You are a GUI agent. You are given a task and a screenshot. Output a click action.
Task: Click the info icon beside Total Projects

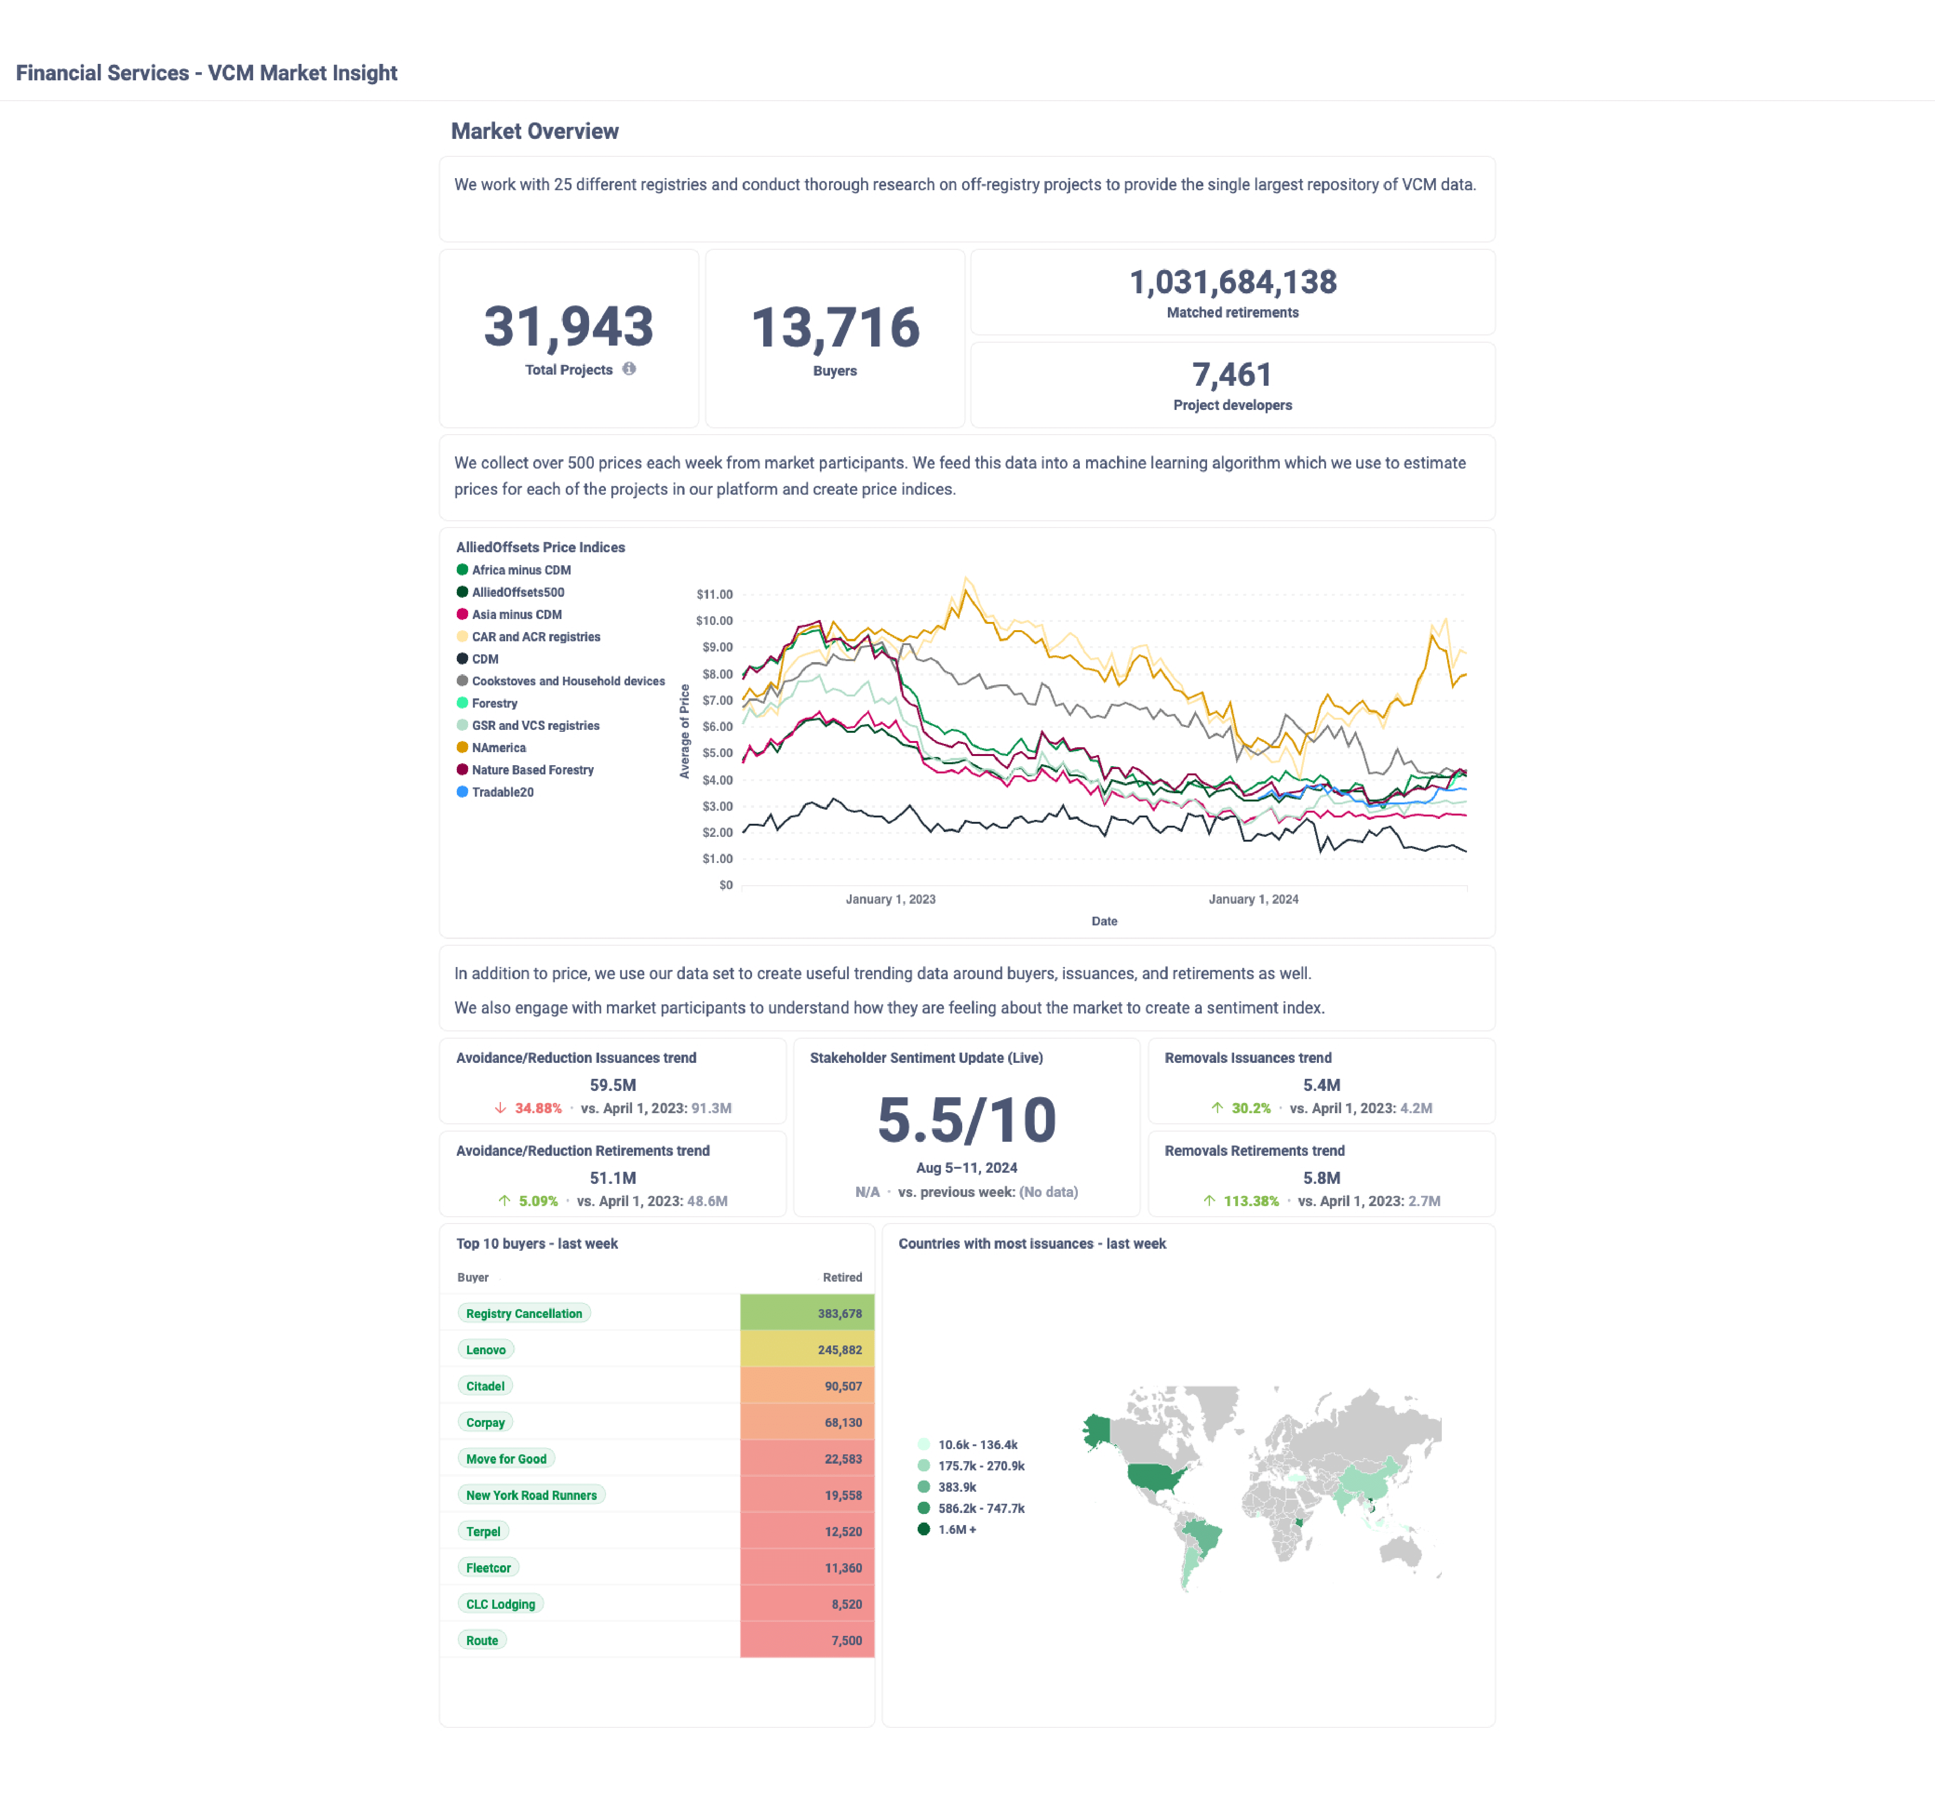(x=629, y=369)
